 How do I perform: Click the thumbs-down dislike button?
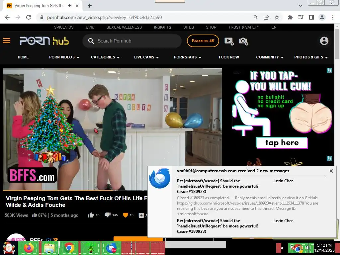coord(108,215)
